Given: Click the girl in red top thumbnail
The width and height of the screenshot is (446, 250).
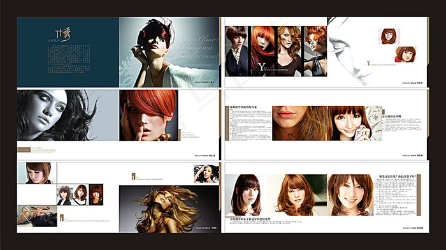Looking at the screenshot, I should click(x=405, y=54).
